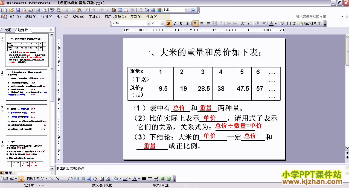The width and height of the screenshot is (349, 188).
Task: Apply shadow style
Action: pos(162,179)
